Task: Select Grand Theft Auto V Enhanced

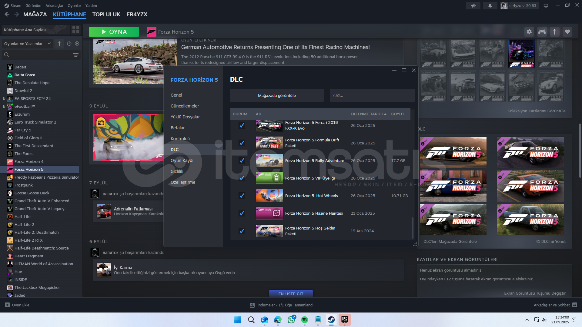Action: 42,201
